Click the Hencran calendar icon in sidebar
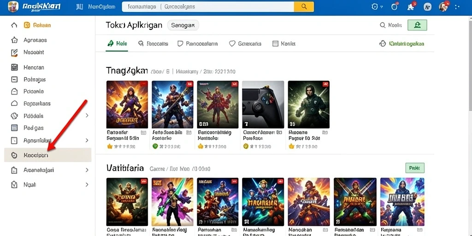 coord(14,67)
